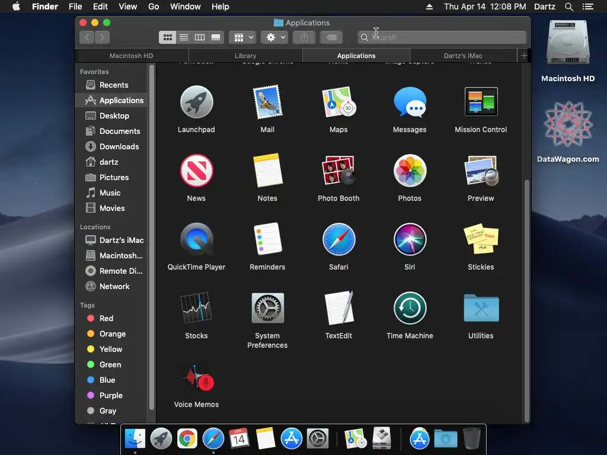The image size is (607, 455).
Task: Select the Time Machine icon
Action: tap(410, 308)
